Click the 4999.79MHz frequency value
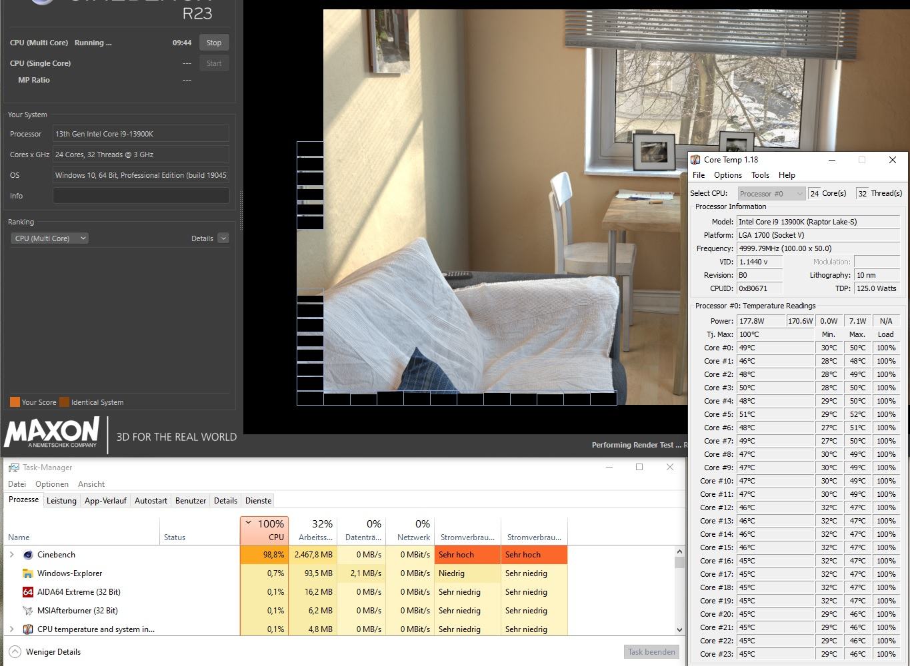The width and height of the screenshot is (910, 666). point(818,248)
